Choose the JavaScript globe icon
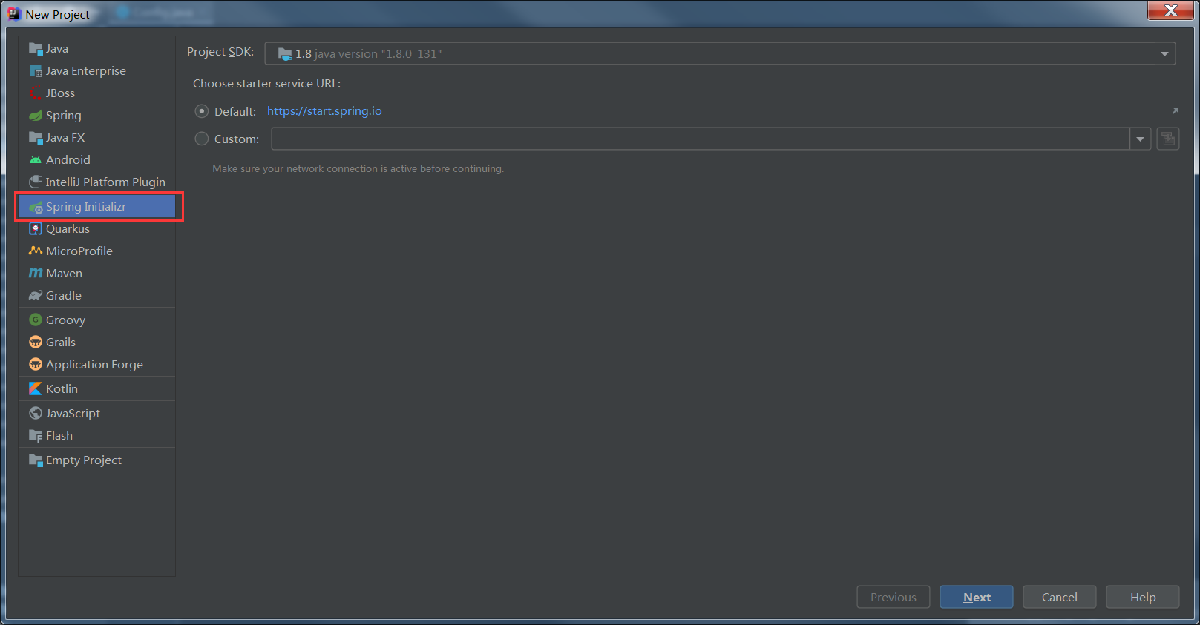The width and height of the screenshot is (1200, 625). tap(36, 414)
